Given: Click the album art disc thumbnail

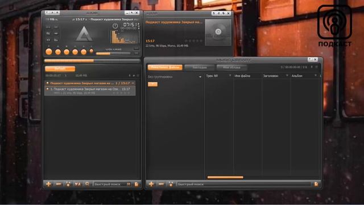Looking at the screenshot, I should (218, 32).
